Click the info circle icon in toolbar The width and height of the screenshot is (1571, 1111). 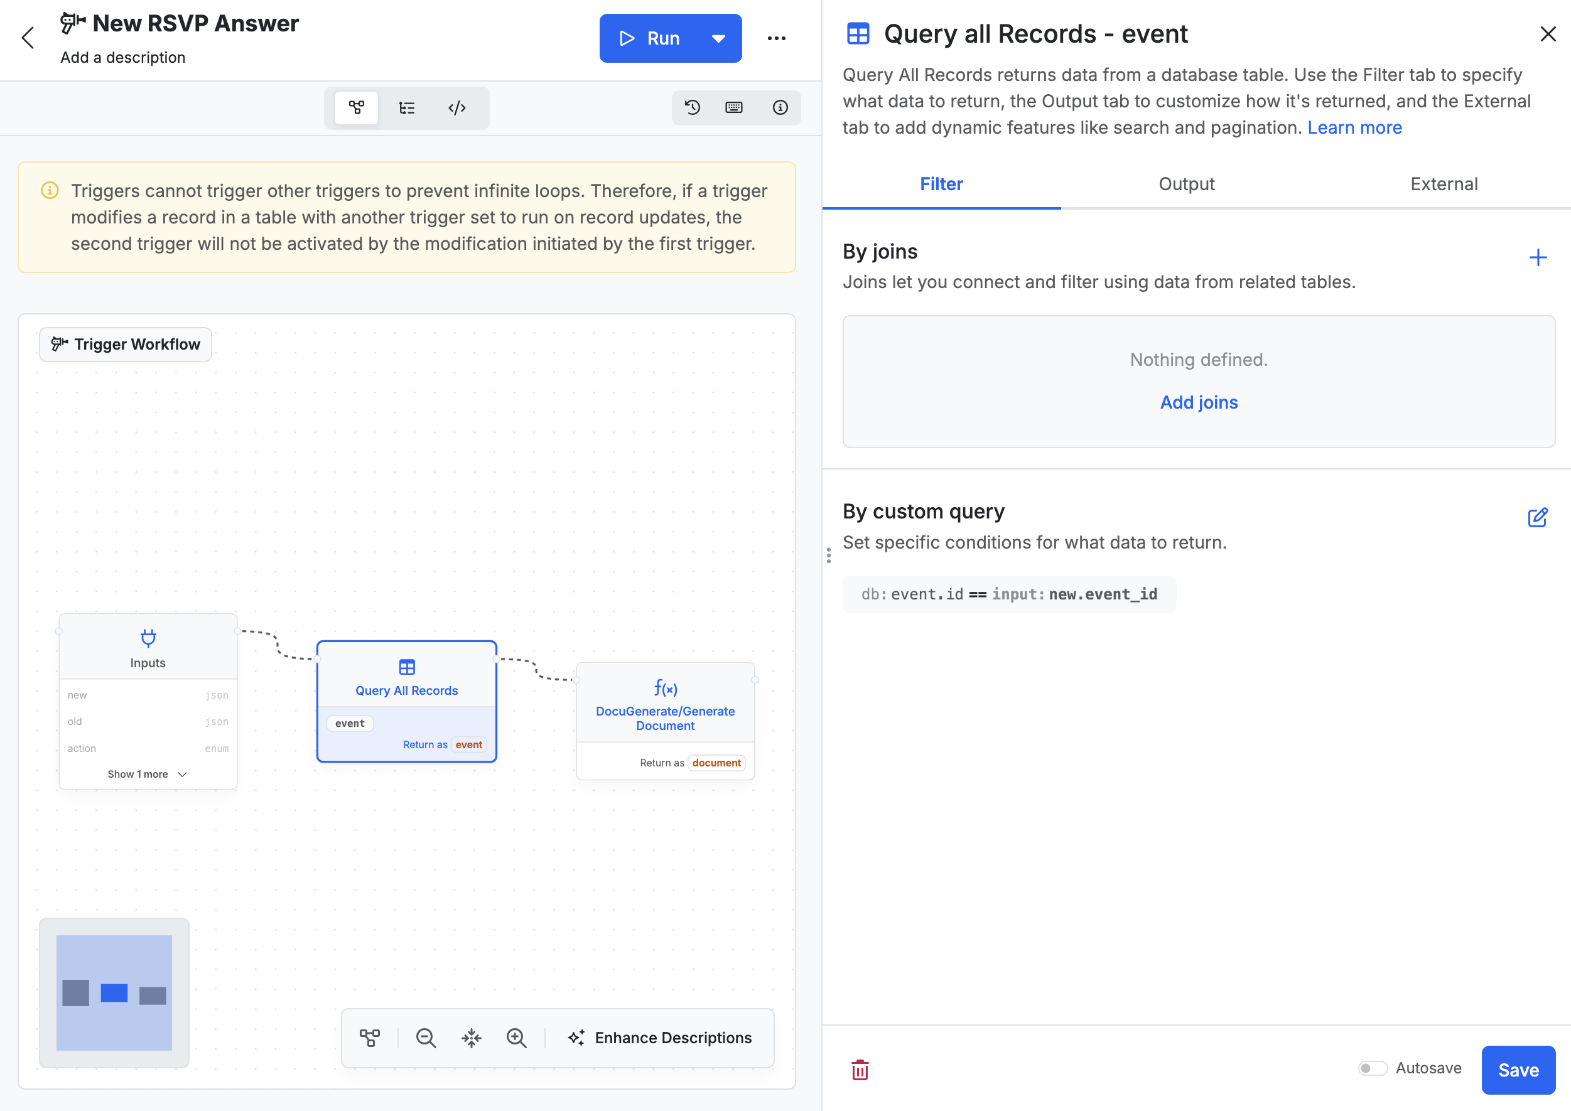(780, 107)
